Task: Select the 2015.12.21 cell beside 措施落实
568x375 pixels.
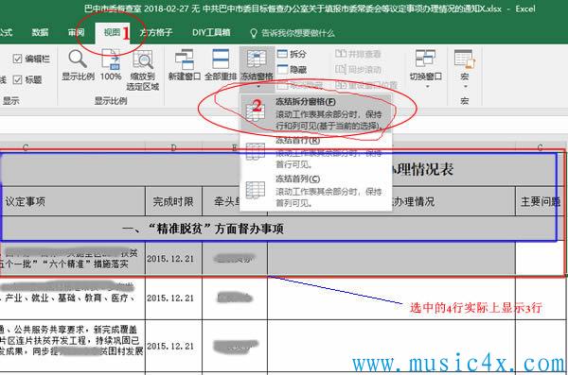Action: 173,258
